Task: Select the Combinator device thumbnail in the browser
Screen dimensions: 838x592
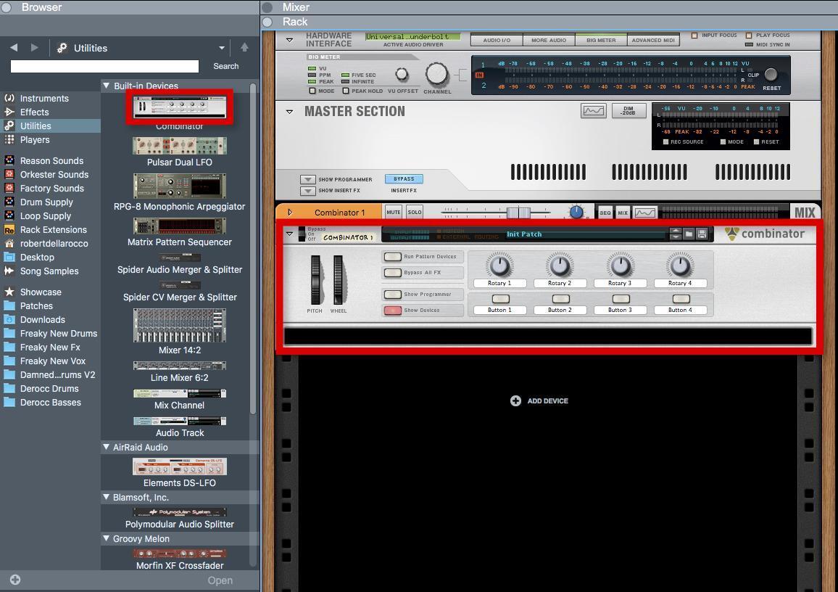Action: click(x=180, y=107)
